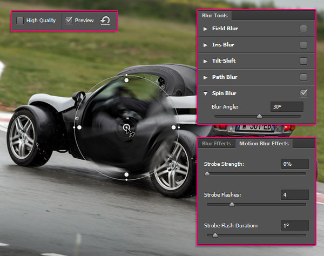Image resolution: width=324 pixels, height=256 pixels.
Task: Click the Blur Angle slider handle
Action: (259, 116)
